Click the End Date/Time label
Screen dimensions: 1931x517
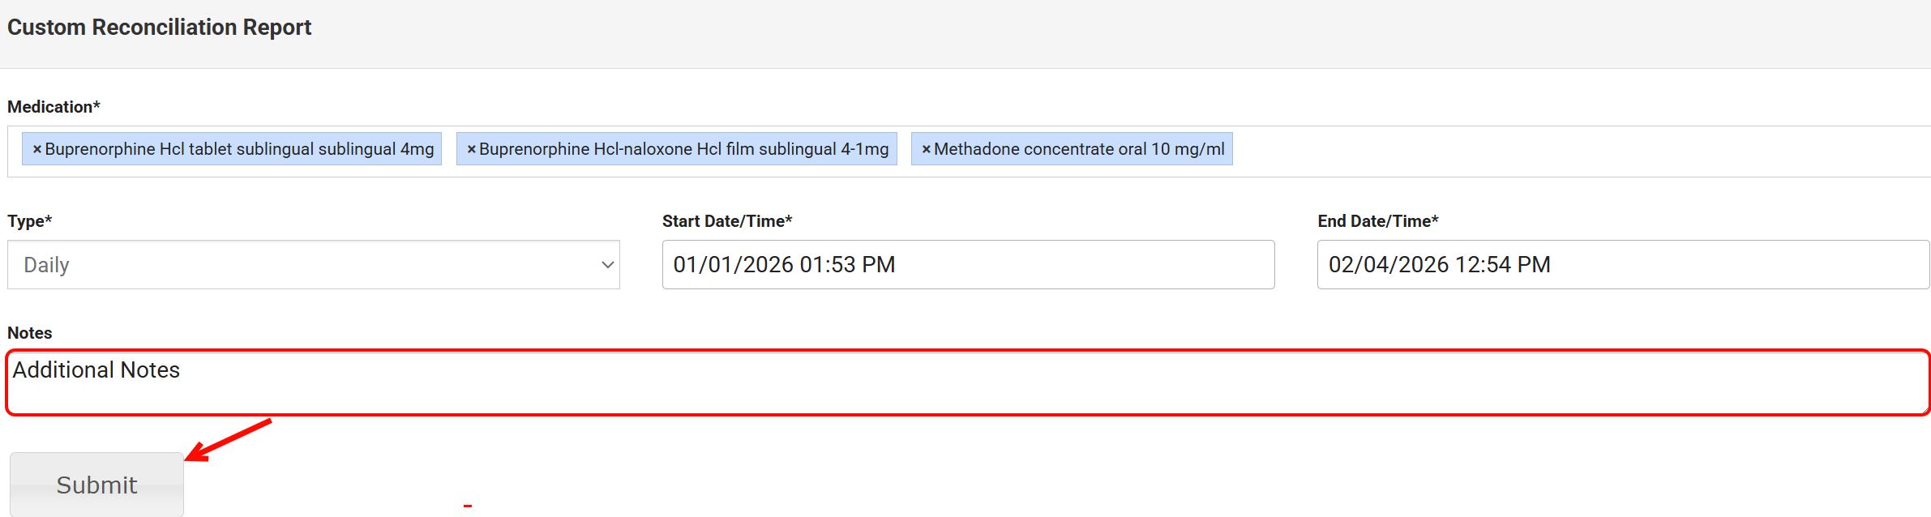1377,221
